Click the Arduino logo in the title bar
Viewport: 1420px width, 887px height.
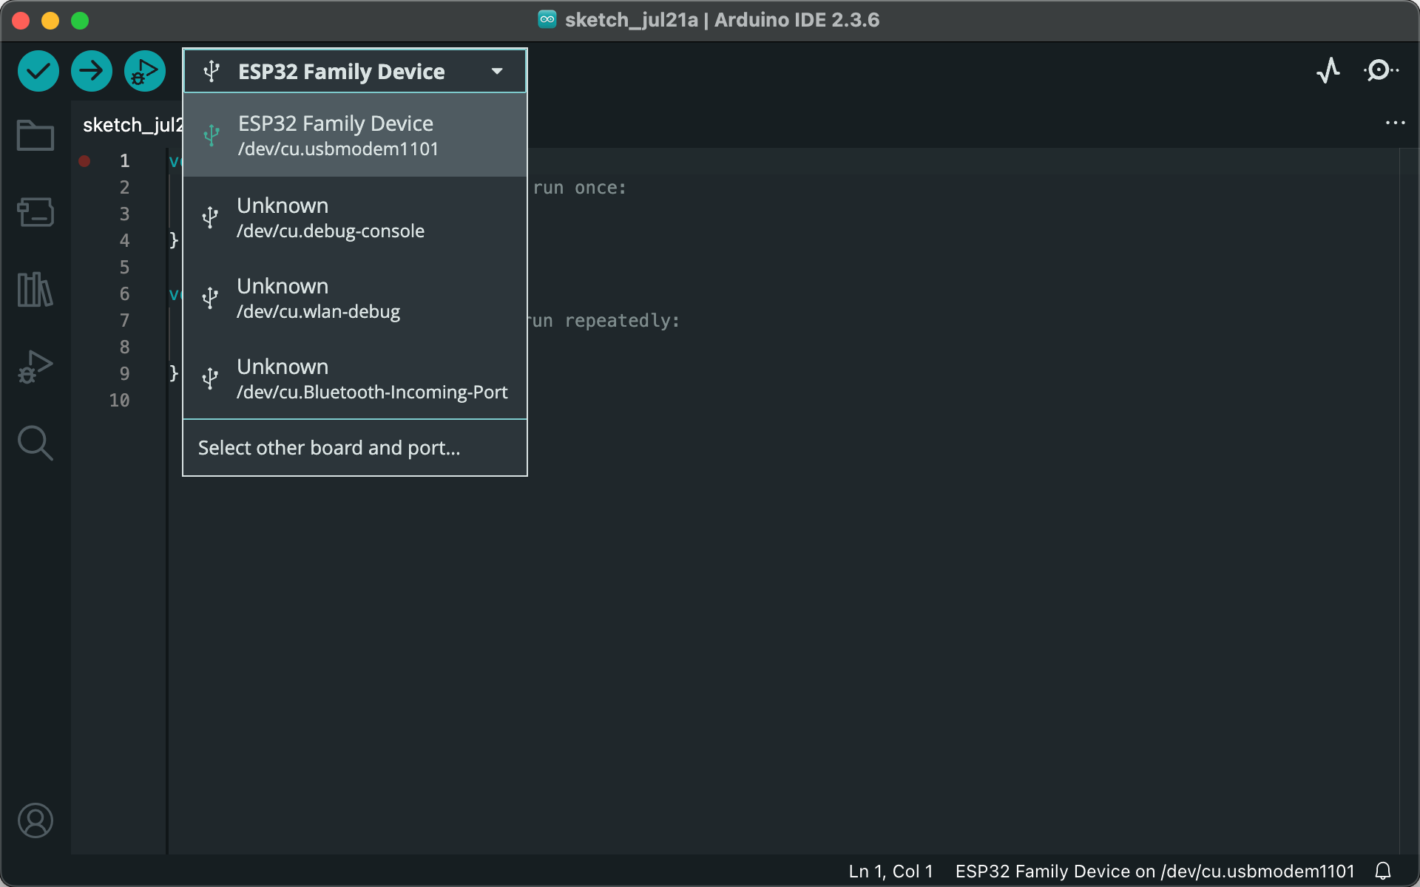[547, 19]
